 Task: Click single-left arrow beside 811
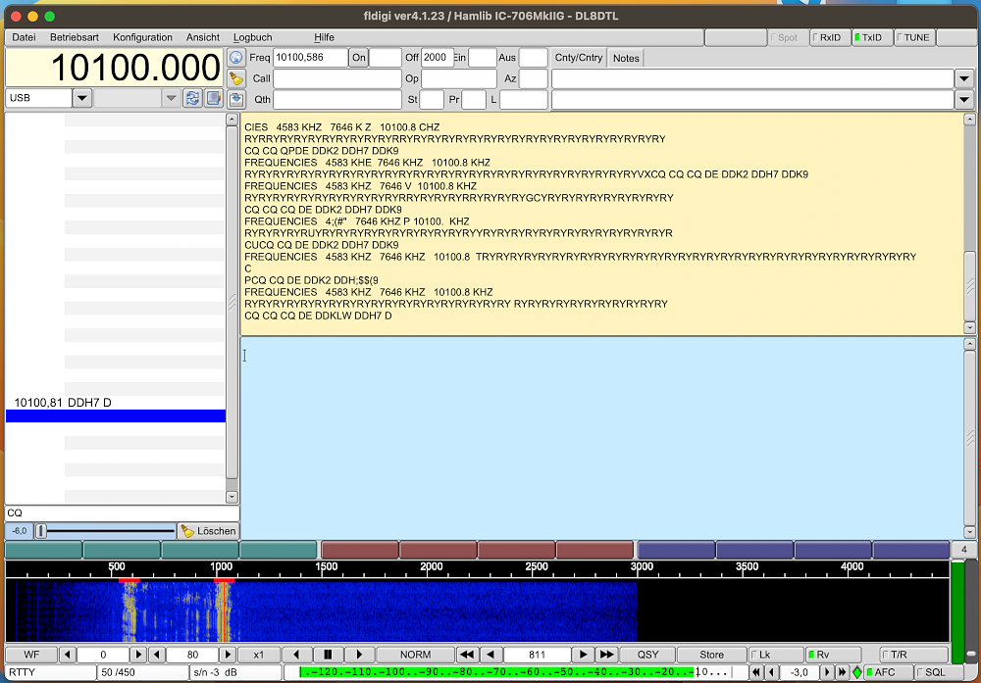(490, 655)
